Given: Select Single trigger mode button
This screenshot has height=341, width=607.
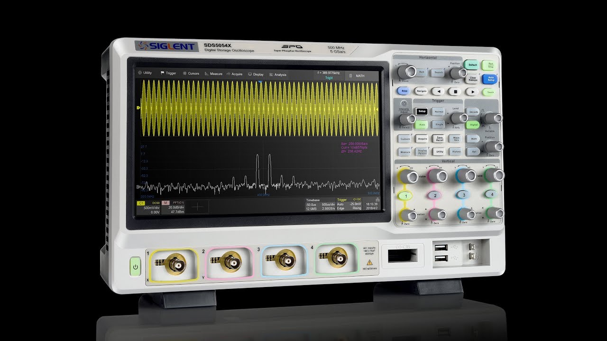Looking at the screenshot, I should [439, 125].
